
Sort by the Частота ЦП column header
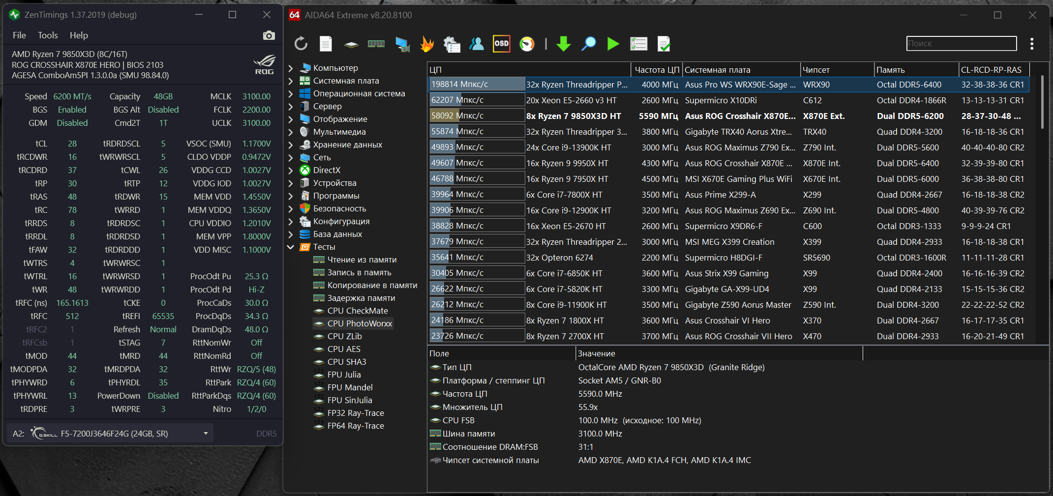point(657,70)
